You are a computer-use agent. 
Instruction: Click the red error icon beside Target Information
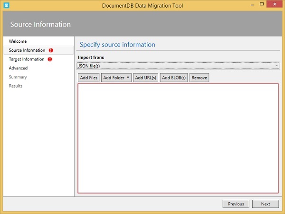(x=50, y=59)
